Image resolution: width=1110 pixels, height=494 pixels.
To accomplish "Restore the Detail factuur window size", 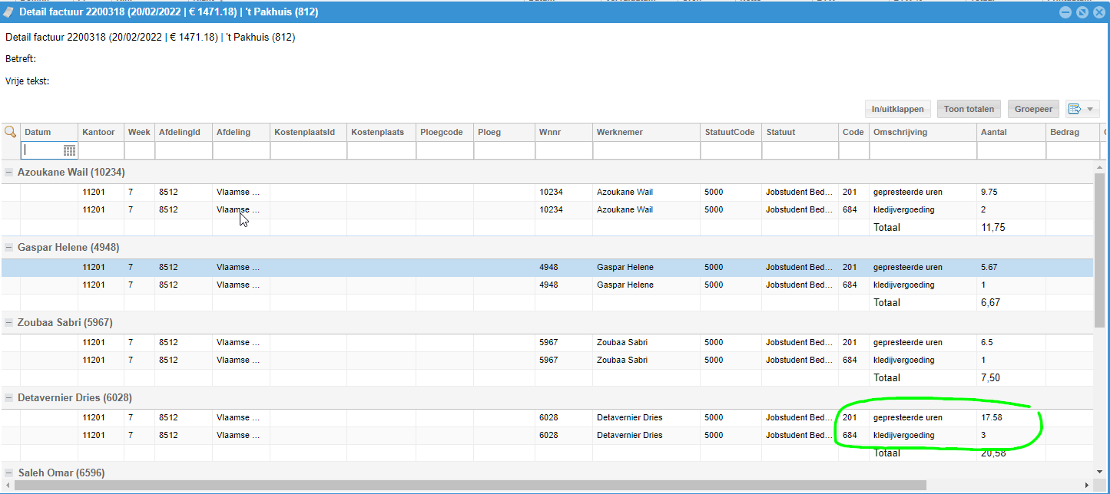I will 1082,12.
